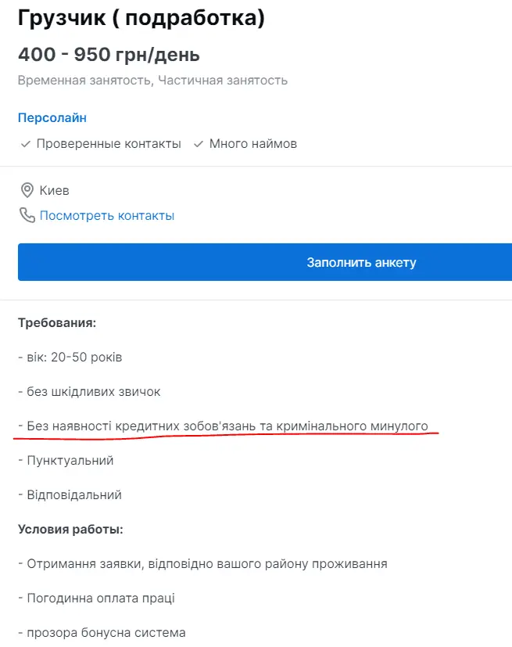
Task: Click the Пунктуальний requirement line
Action: pos(66,460)
